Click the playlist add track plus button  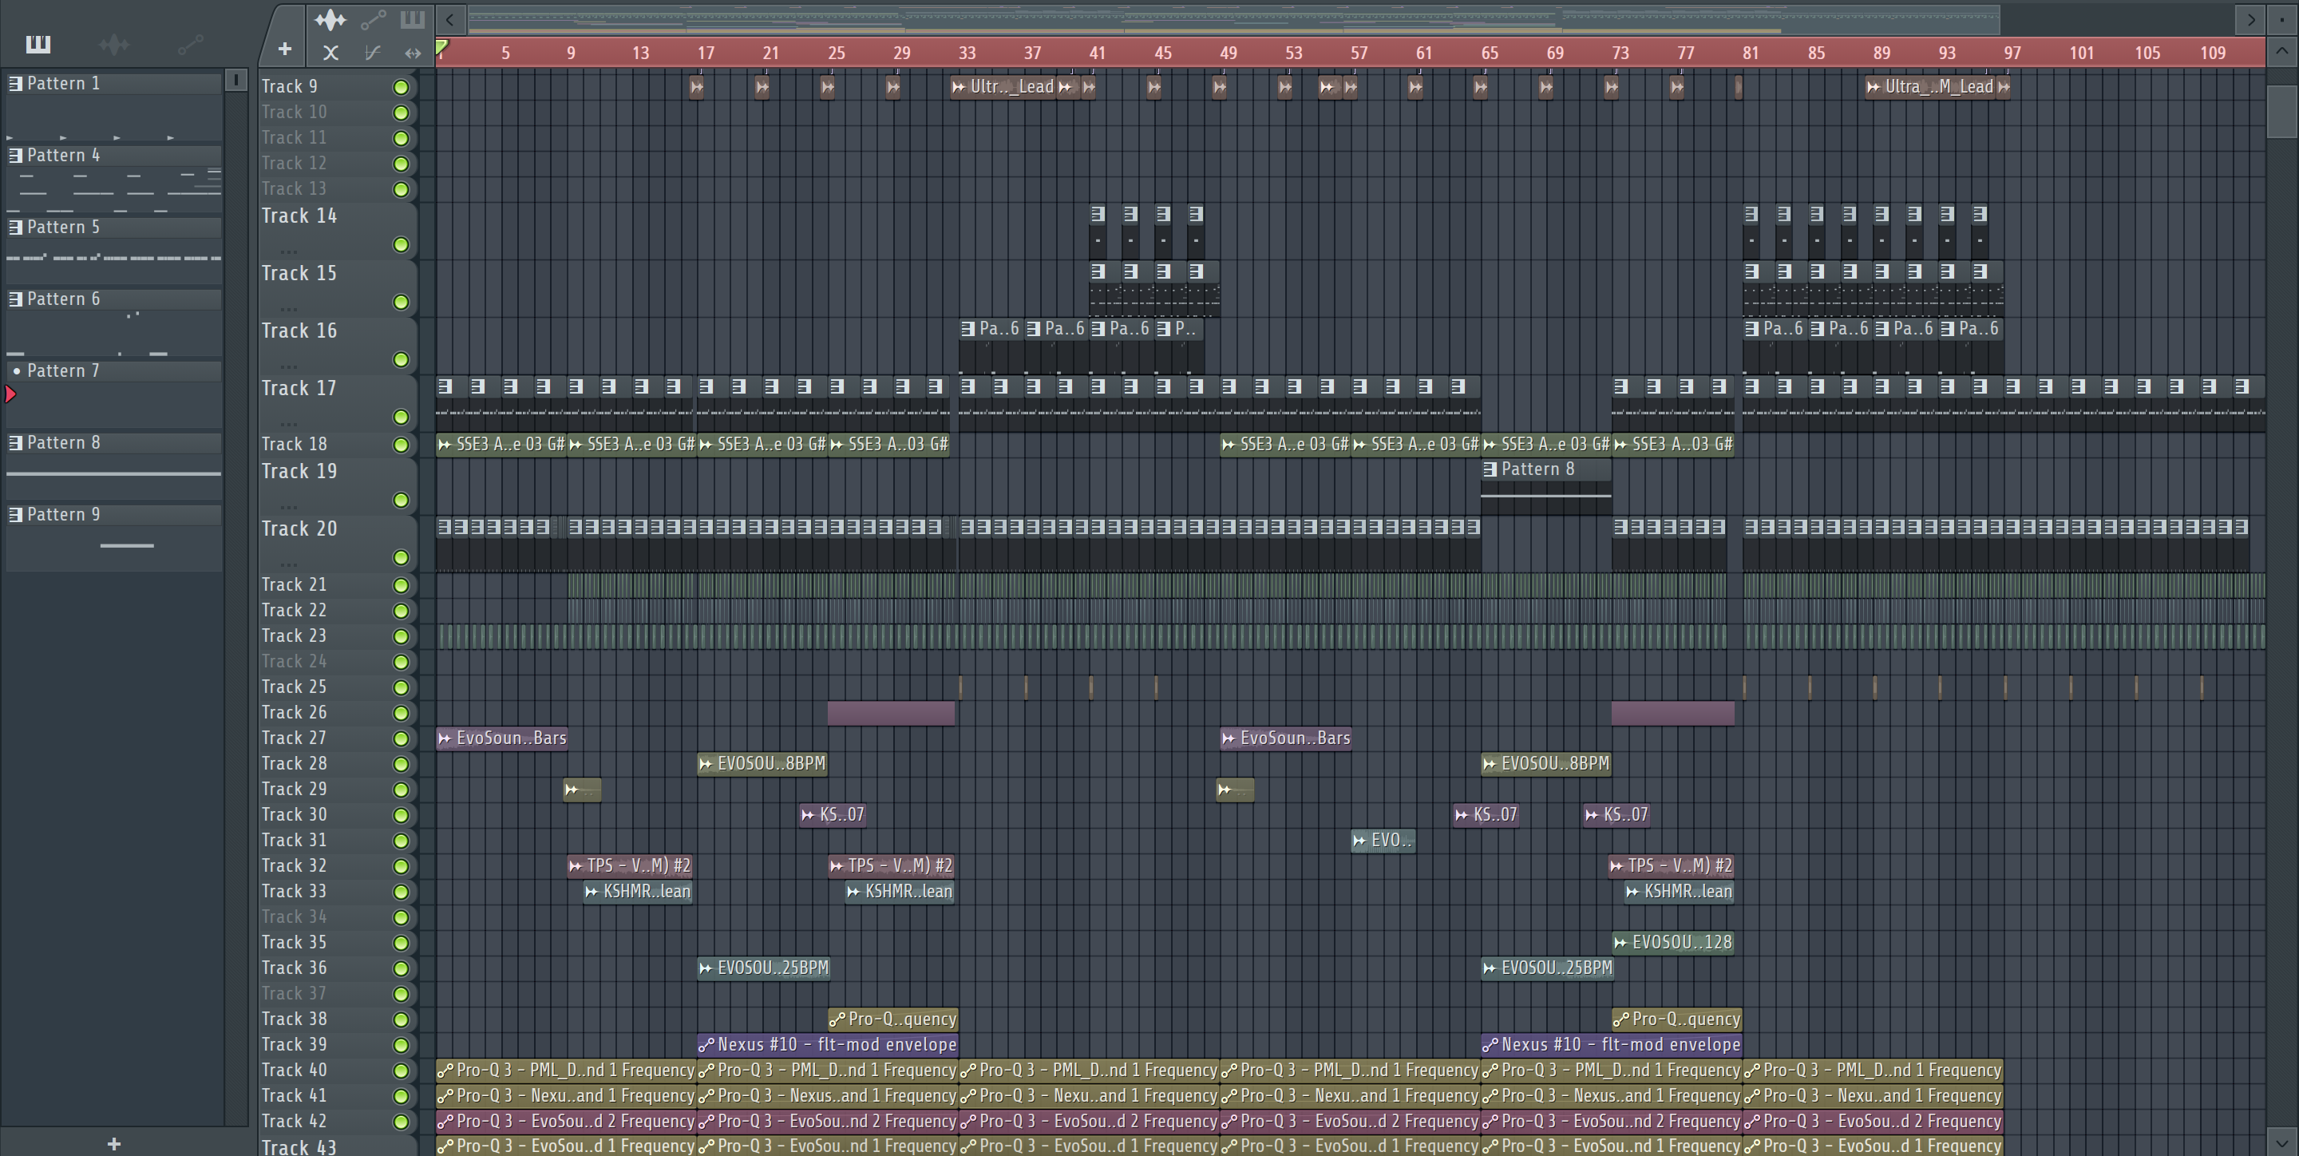pyautogui.click(x=285, y=48)
